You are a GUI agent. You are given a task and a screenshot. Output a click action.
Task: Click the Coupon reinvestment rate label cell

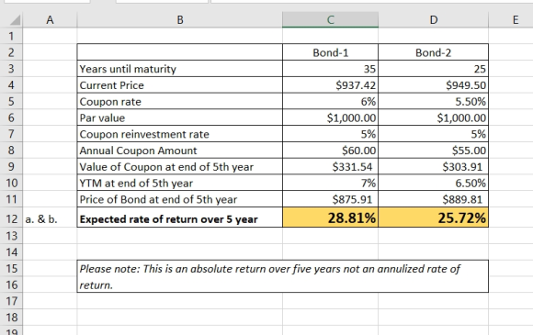(180, 134)
